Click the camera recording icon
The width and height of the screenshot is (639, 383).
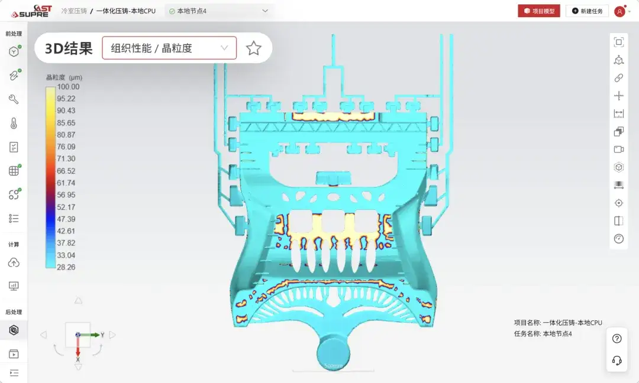click(x=619, y=150)
